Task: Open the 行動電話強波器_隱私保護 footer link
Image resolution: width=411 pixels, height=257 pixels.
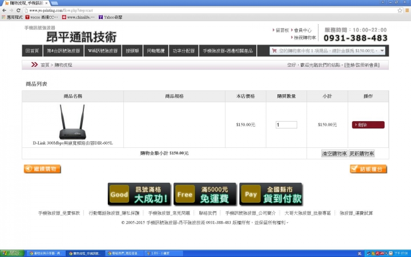Action: 114,213
